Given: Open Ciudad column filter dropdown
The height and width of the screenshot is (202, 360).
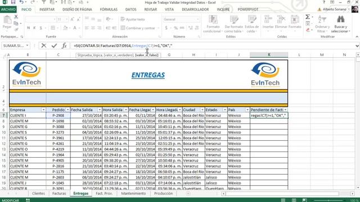Looking at the screenshot, I should [x=202, y=110].
